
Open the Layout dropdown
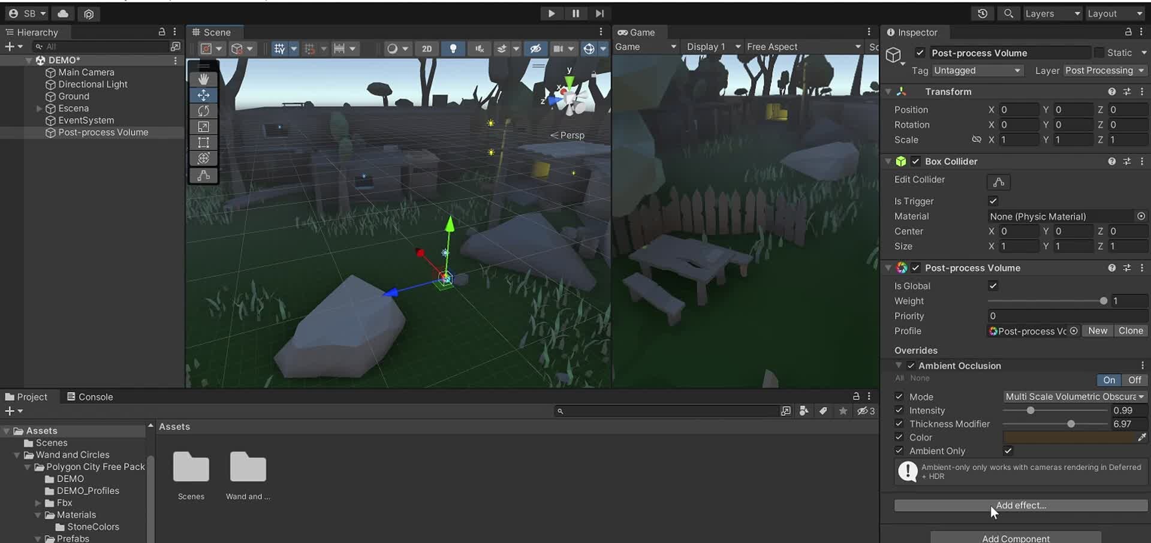pos(1115,13)
